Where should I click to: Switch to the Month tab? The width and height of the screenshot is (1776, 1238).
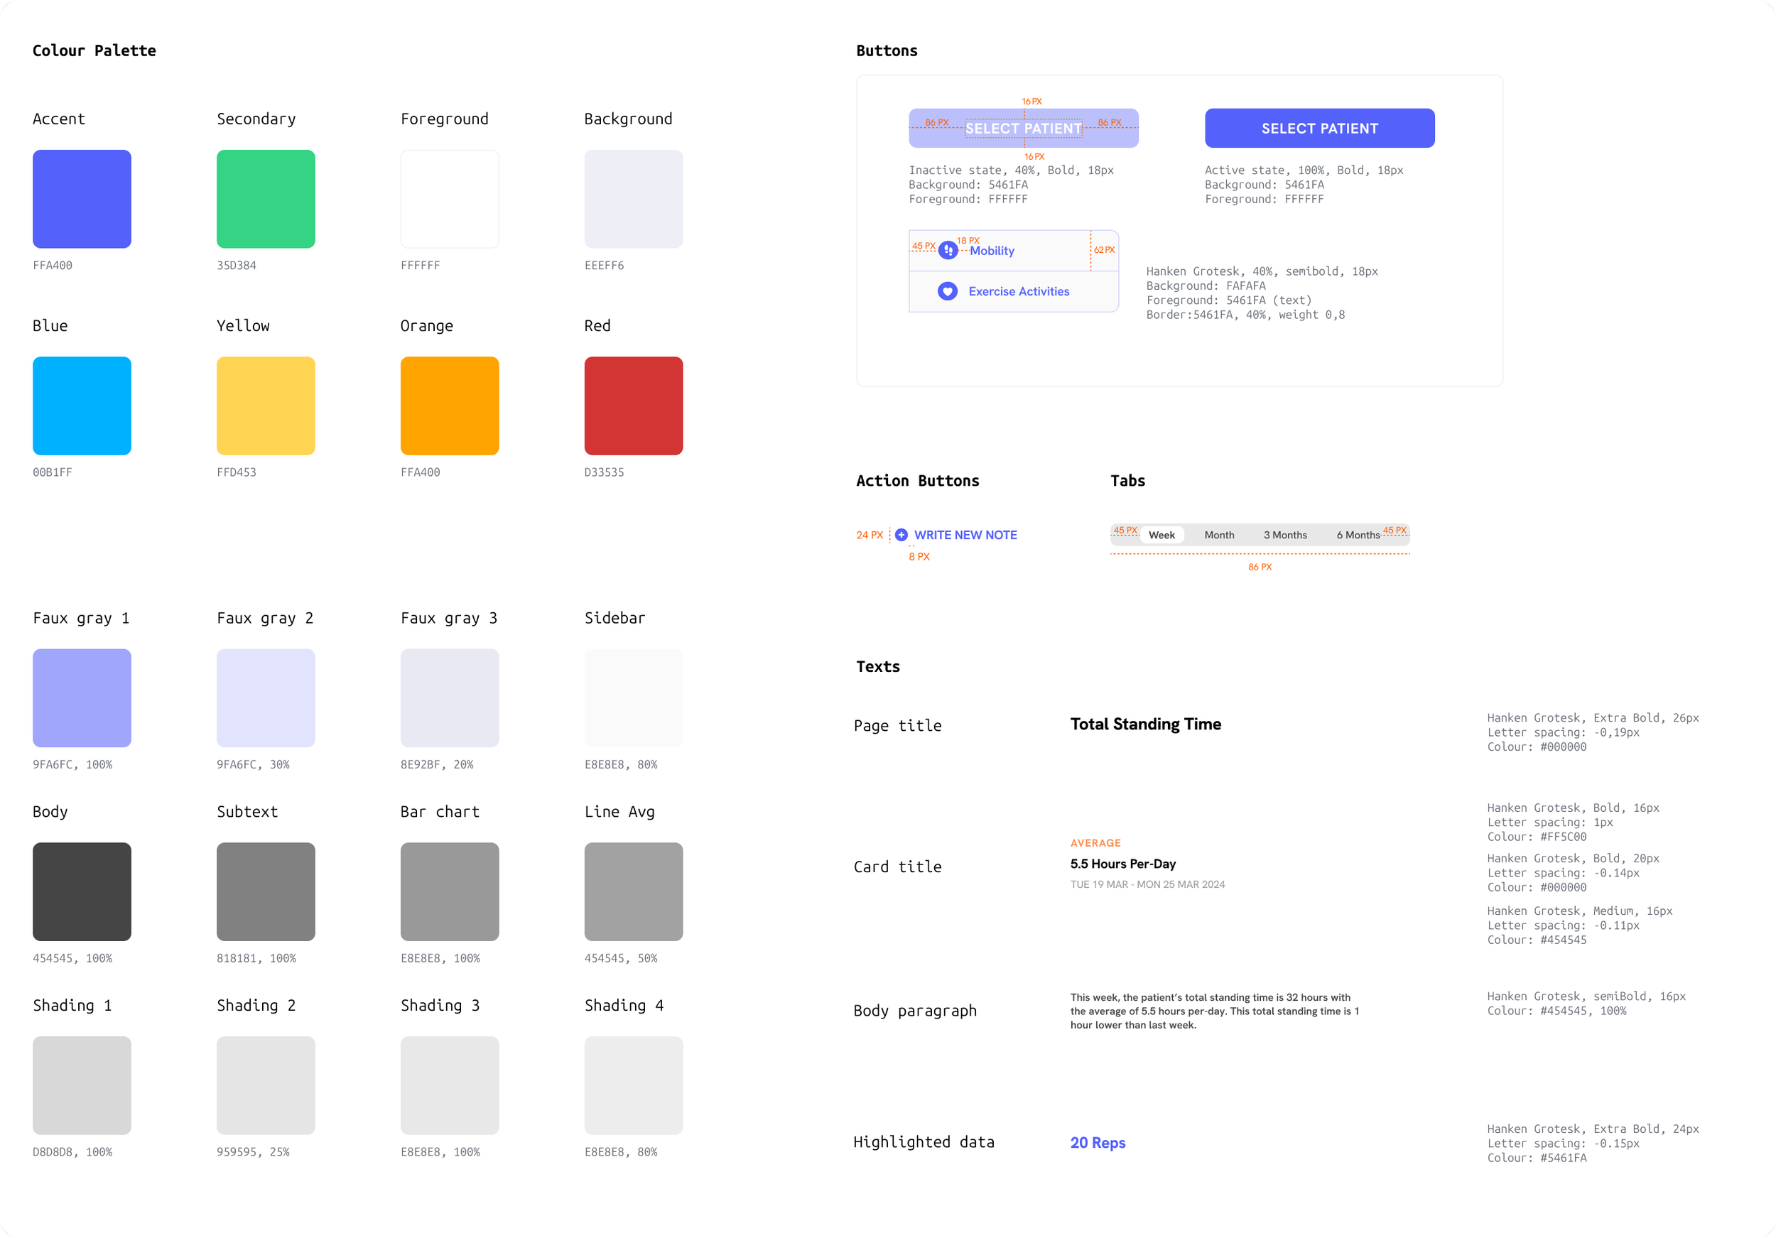(1219, 535)
